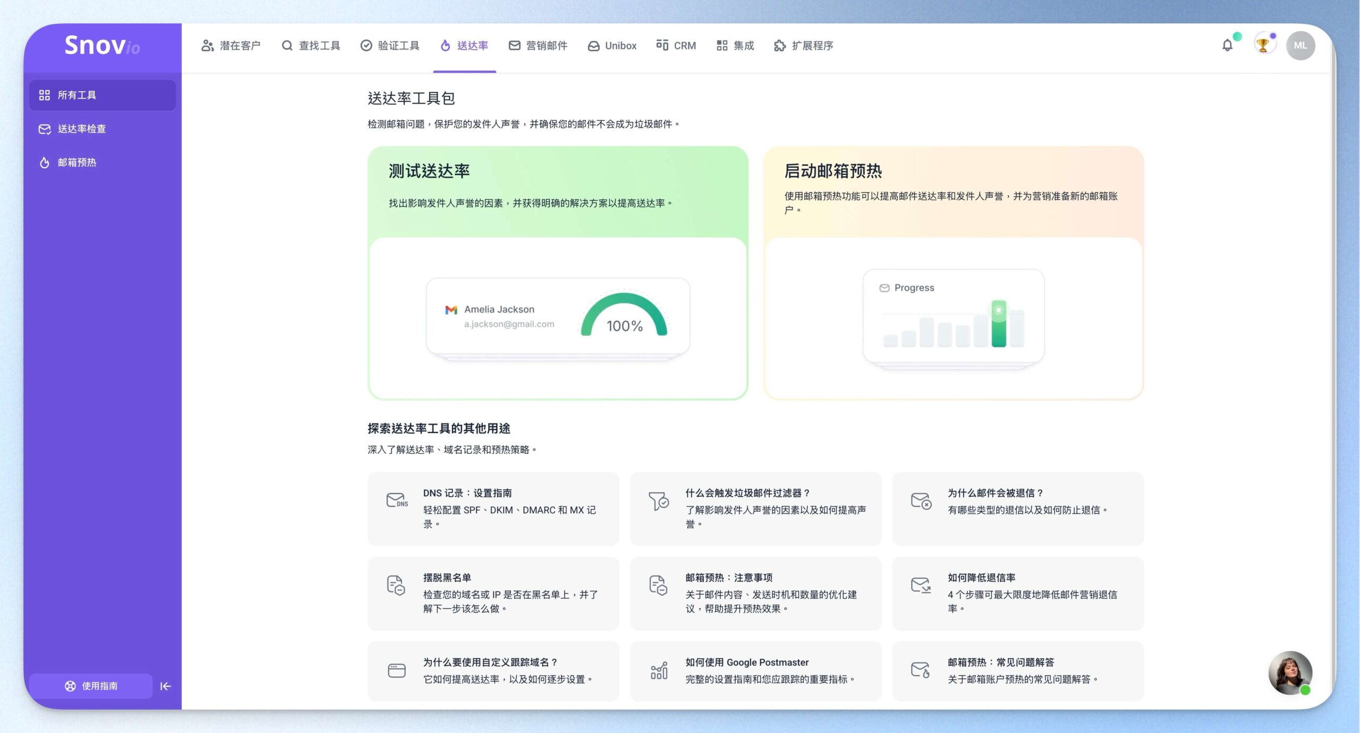1360x733 pixels.
Task: Click the warm-up FAQ envelope icon
Action: (921, 670)
